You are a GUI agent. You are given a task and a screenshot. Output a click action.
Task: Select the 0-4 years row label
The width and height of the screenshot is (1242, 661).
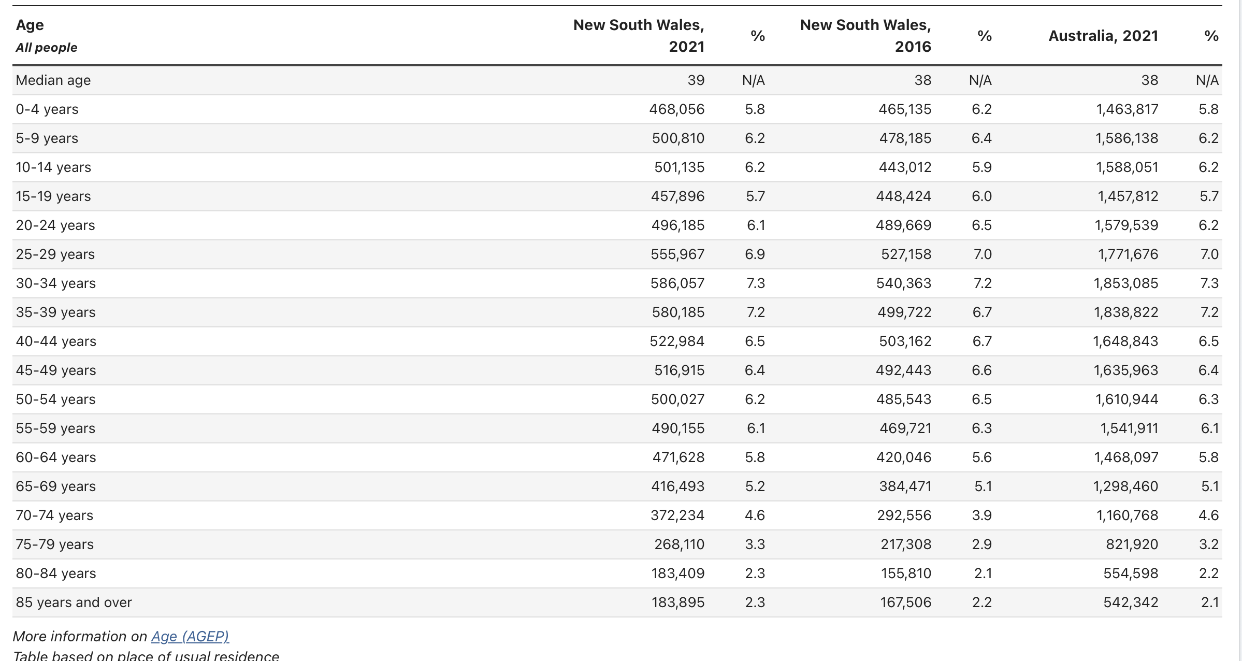tap(47, 109)
